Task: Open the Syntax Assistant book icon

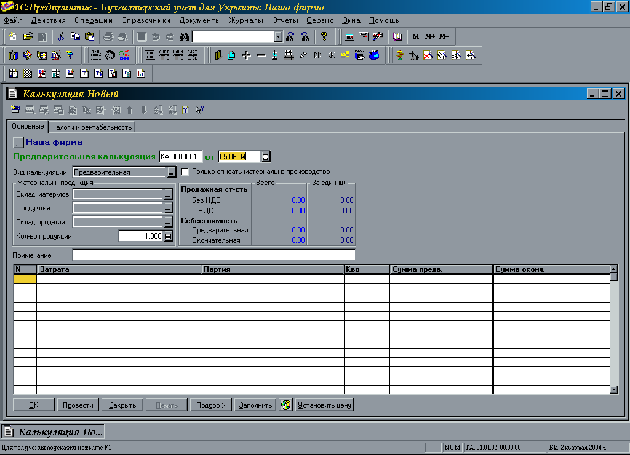Action: pos(397,37)
